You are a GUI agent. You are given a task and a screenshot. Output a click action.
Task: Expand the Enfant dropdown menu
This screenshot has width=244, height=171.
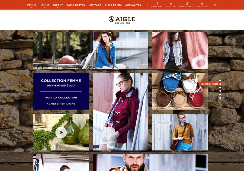(57, 5)
